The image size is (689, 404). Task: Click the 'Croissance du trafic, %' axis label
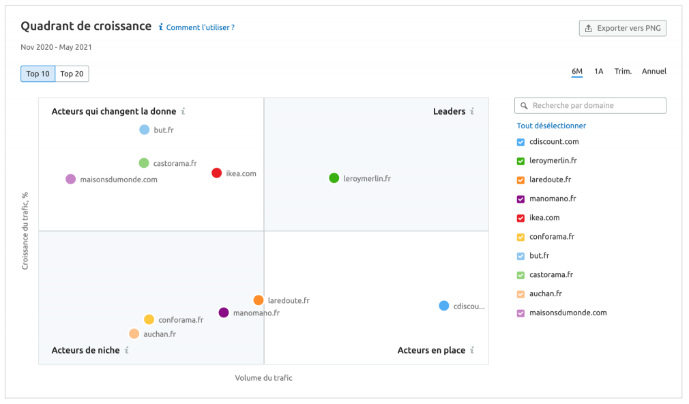point(25,231)
